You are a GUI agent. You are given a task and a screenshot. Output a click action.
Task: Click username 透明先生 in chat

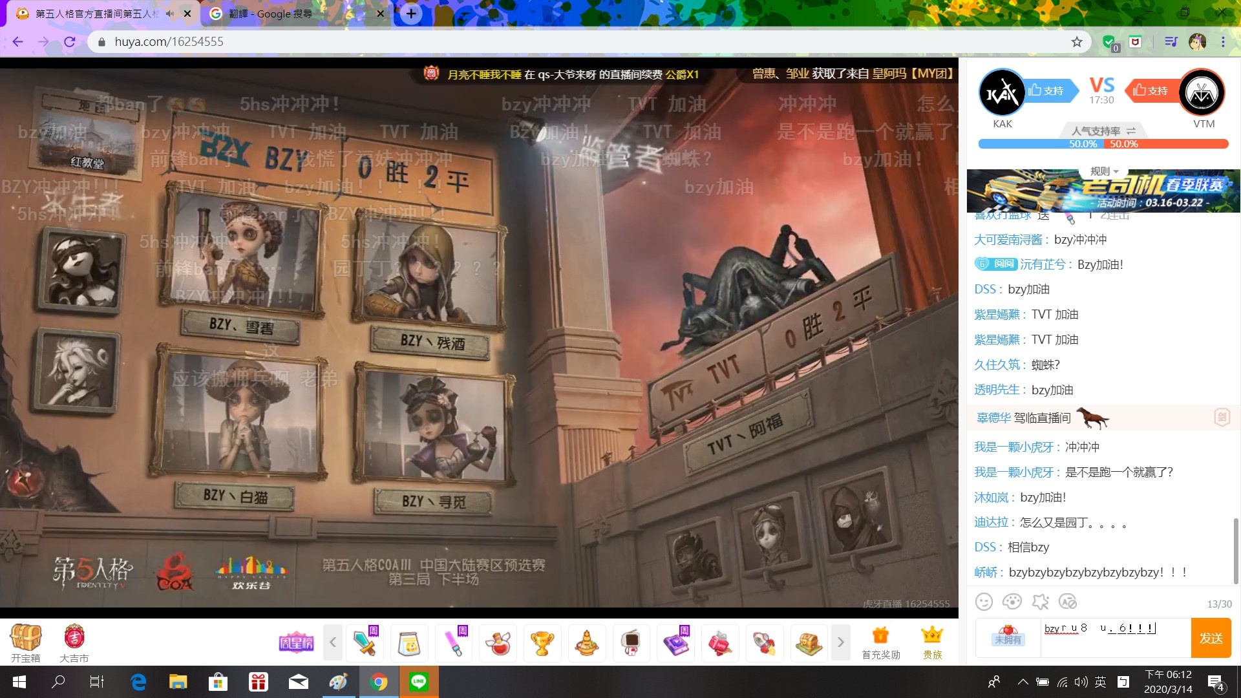point(997,390)
